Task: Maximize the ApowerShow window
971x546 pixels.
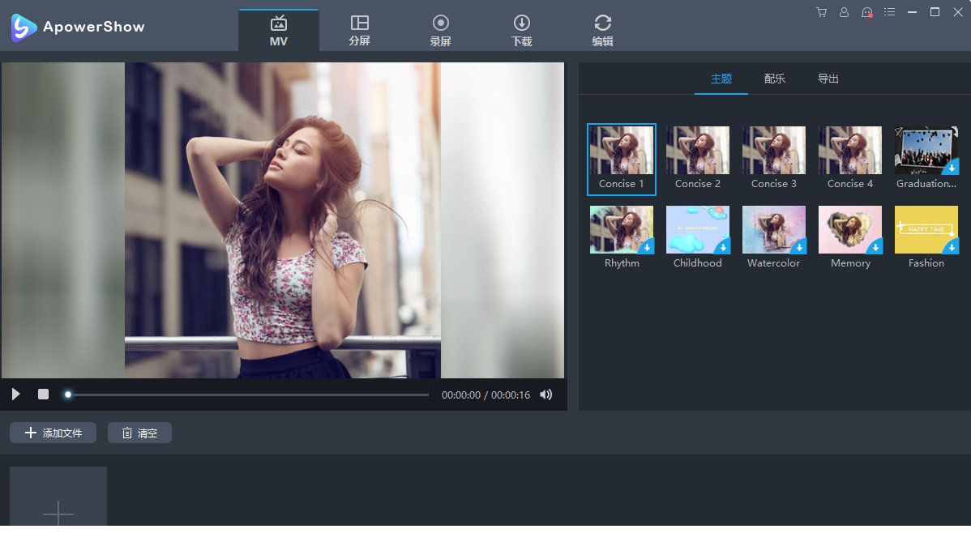Action: tap(935, 12)
